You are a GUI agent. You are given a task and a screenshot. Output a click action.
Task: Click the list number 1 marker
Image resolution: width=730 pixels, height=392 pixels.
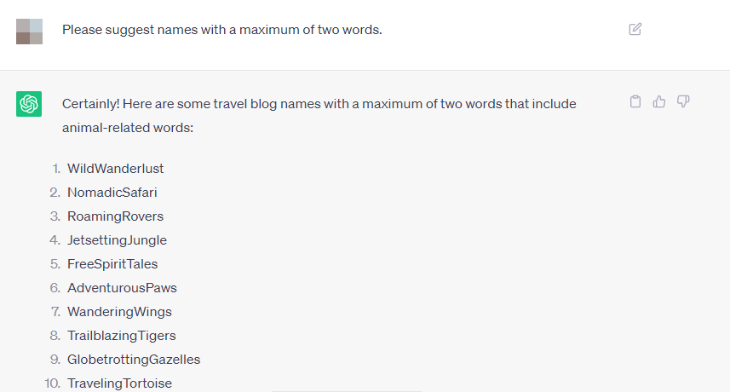pos(56,169)
